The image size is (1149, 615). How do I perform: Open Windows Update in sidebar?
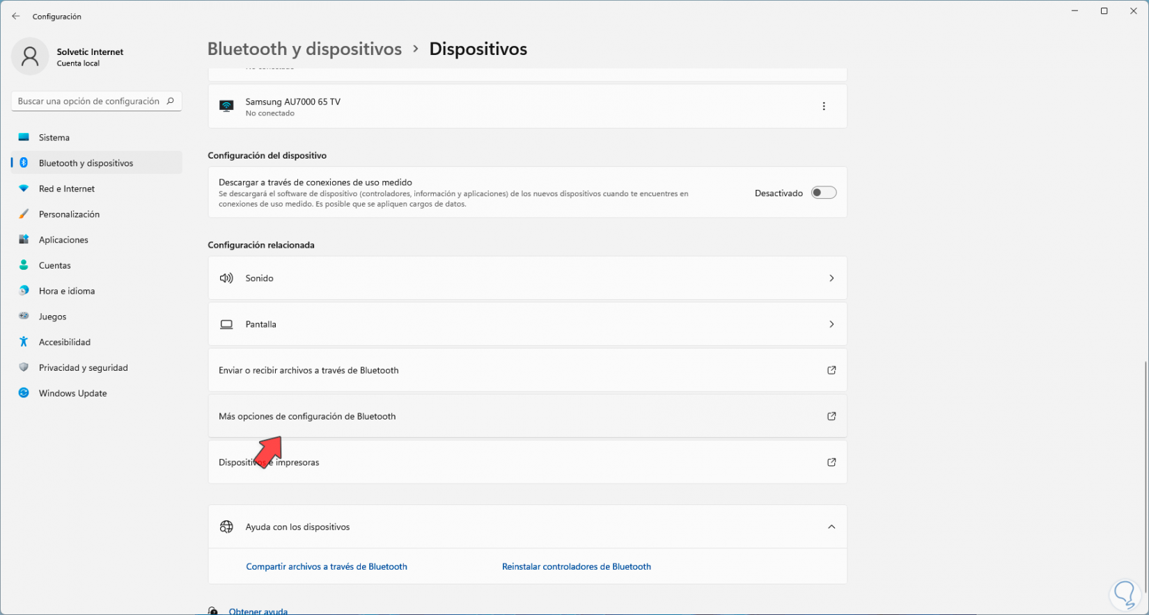pyautogui.click(x=72, y=394)
